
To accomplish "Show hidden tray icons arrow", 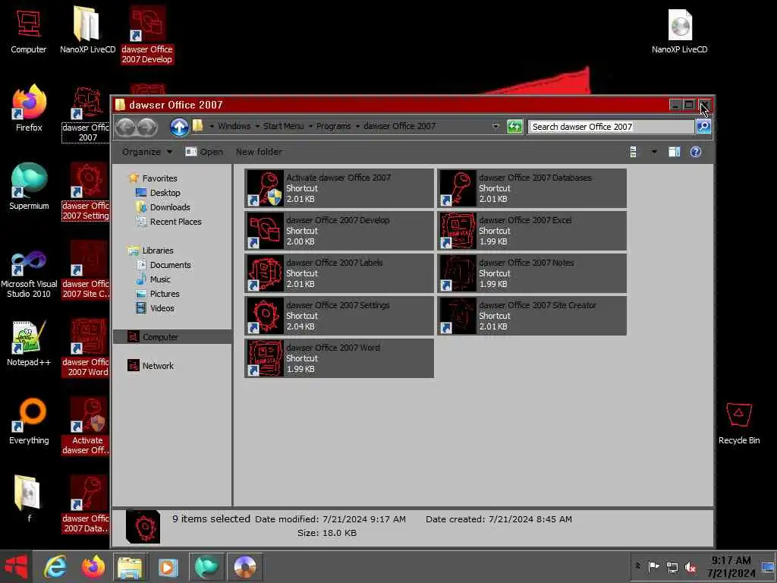I will point(637,566).
